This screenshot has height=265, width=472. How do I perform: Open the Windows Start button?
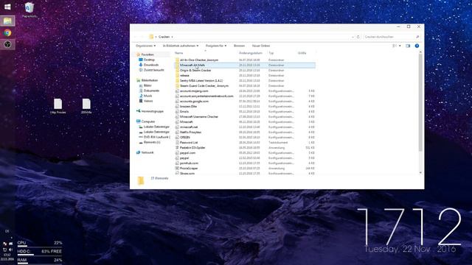pos(7,7)
